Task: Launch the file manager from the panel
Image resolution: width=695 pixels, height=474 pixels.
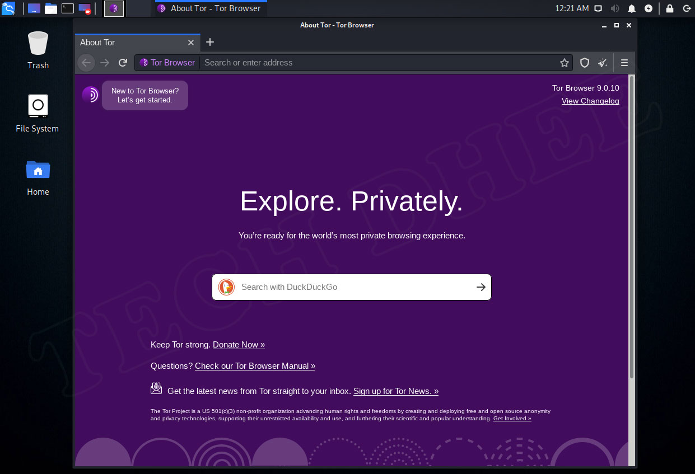Action: (51, 8)
